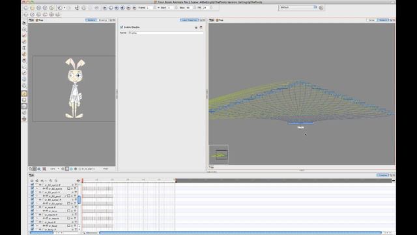This screenshot has height=235, width=417.
Task: Toggle the sound playback speaker icon
Action: coord(117,8)
